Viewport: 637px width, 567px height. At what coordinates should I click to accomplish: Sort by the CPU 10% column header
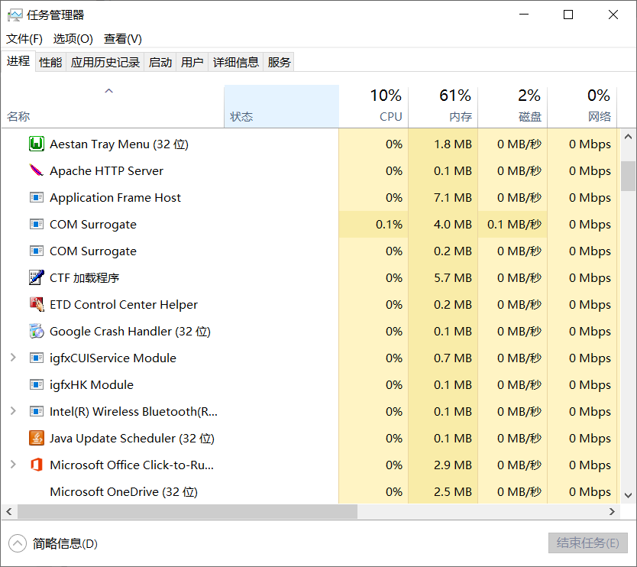[x=373, y=107]
